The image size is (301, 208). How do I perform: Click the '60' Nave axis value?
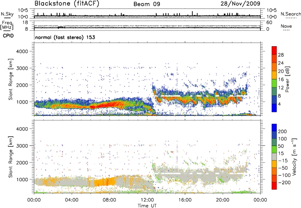pos(269,23)
